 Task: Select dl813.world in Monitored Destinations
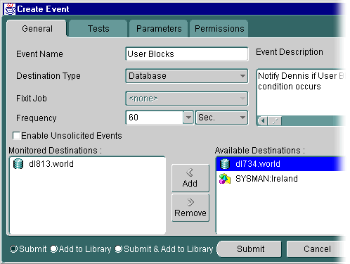(x=87, y=164)
